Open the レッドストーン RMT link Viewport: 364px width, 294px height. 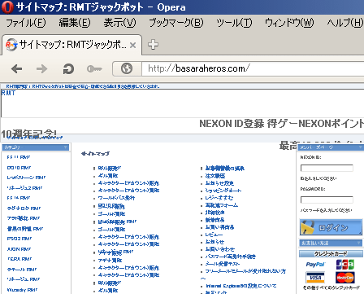[x=26, y=178]
